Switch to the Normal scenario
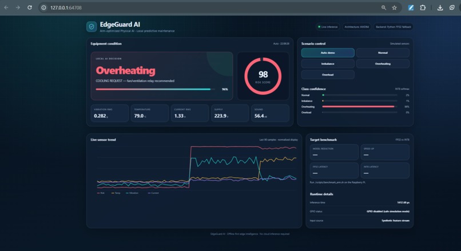Screen dimensions: 461x251 click(383, 53)
